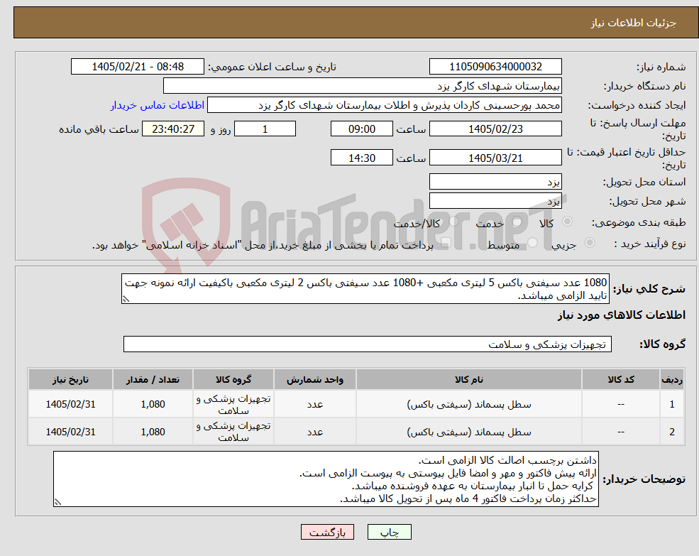The image size is (699, 556).
Task: Click the goods group field تجهیزات پزشکی و سلامت
Action: 368,344
